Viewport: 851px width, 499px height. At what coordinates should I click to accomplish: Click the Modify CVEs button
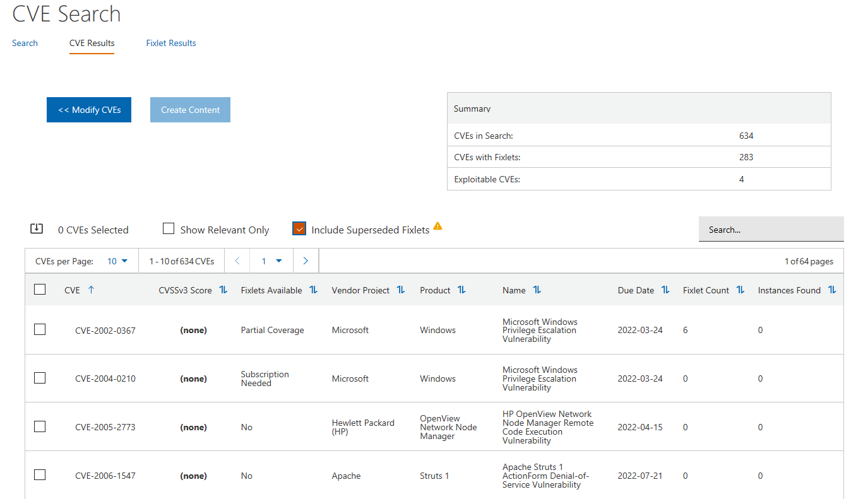88,109
